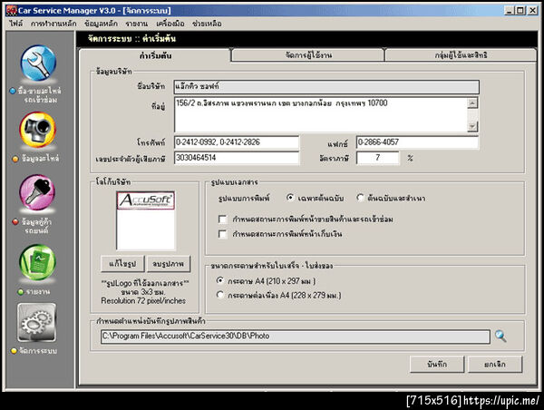Click the company name field
The image size is (544, 410).
[326, 87]
